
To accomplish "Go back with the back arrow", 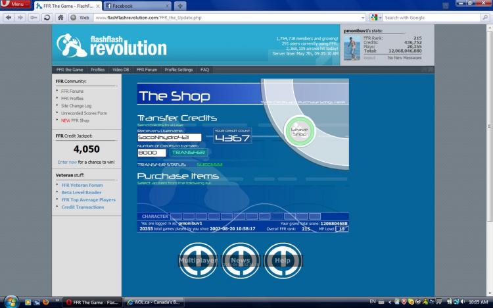I will (9, 18).
